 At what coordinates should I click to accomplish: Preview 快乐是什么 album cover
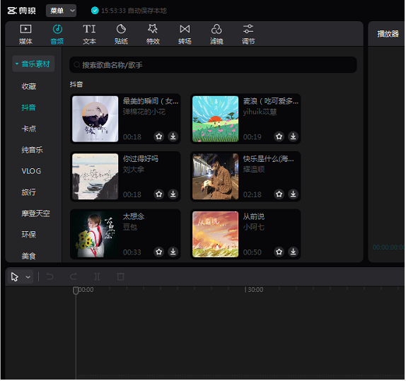tap(216, 177)
